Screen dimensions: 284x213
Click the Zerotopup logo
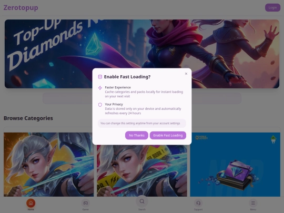click(x=21, y=7)
